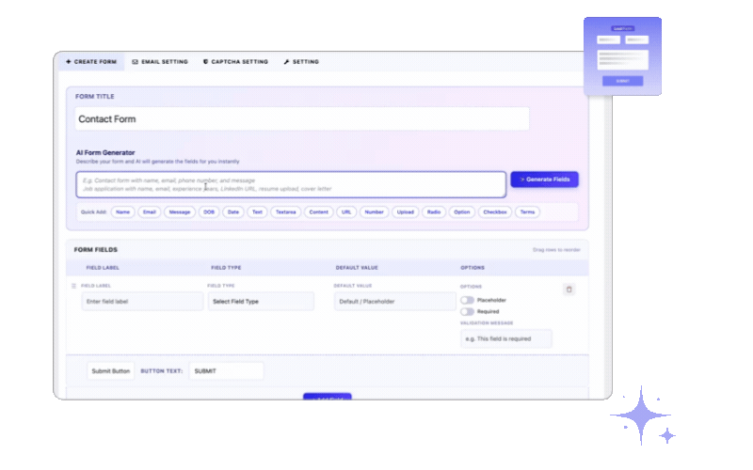This screenshot has width=753, height=470.
Task: Click the Enter field label input
Action: pos(143,302)
